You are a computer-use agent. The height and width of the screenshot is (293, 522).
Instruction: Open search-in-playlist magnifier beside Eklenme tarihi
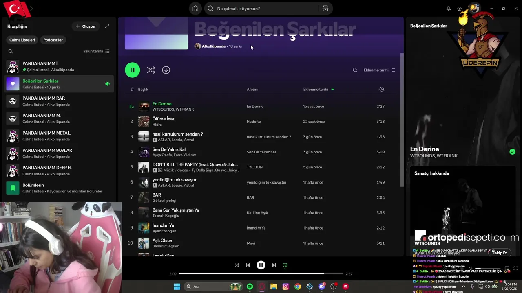[x=355, y=70]
